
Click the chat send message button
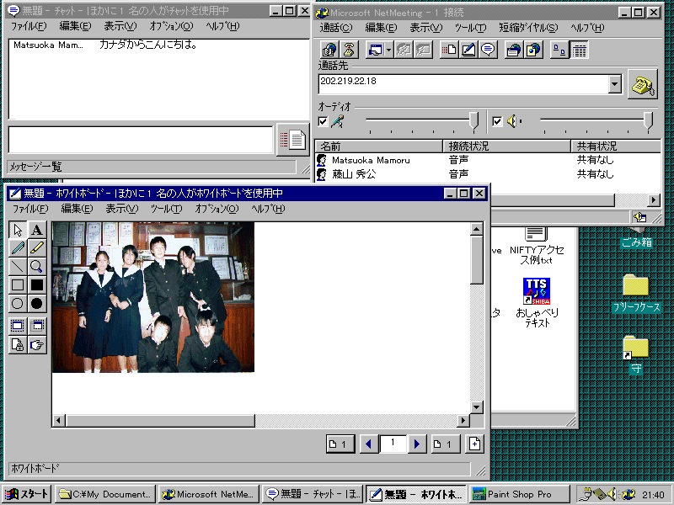coord(292,140)
